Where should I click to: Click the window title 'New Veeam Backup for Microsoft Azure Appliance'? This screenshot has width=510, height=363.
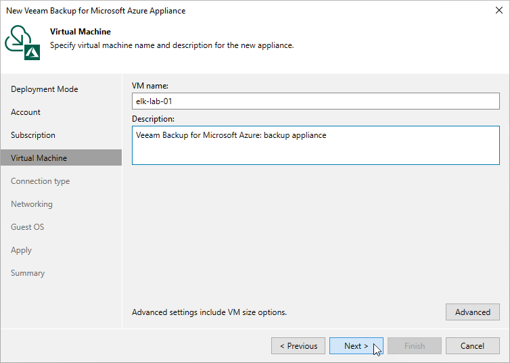click(x=95, y=11)
